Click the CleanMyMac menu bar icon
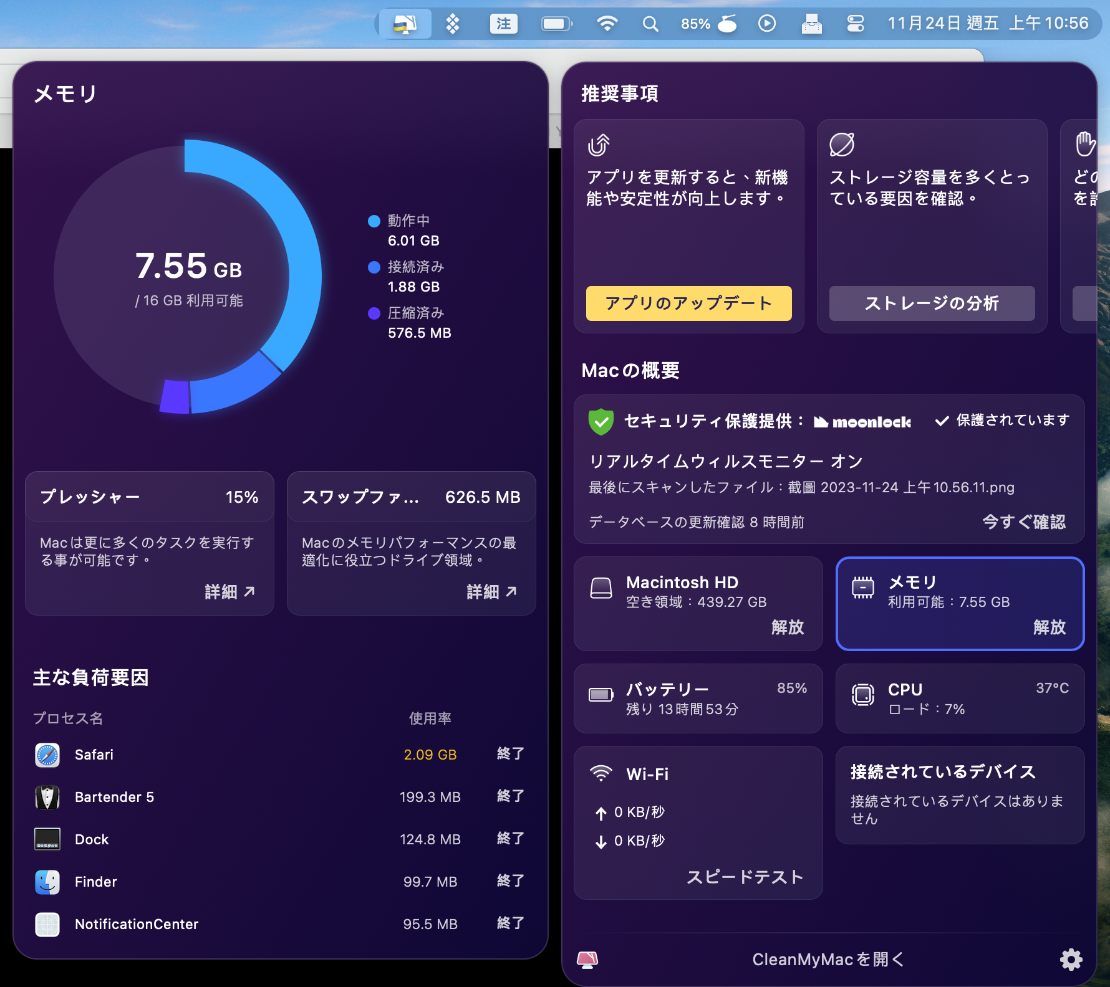Image resolution: width=1110 pixels, height=987 pixels. pyautogui.click(x=405, y=24)
